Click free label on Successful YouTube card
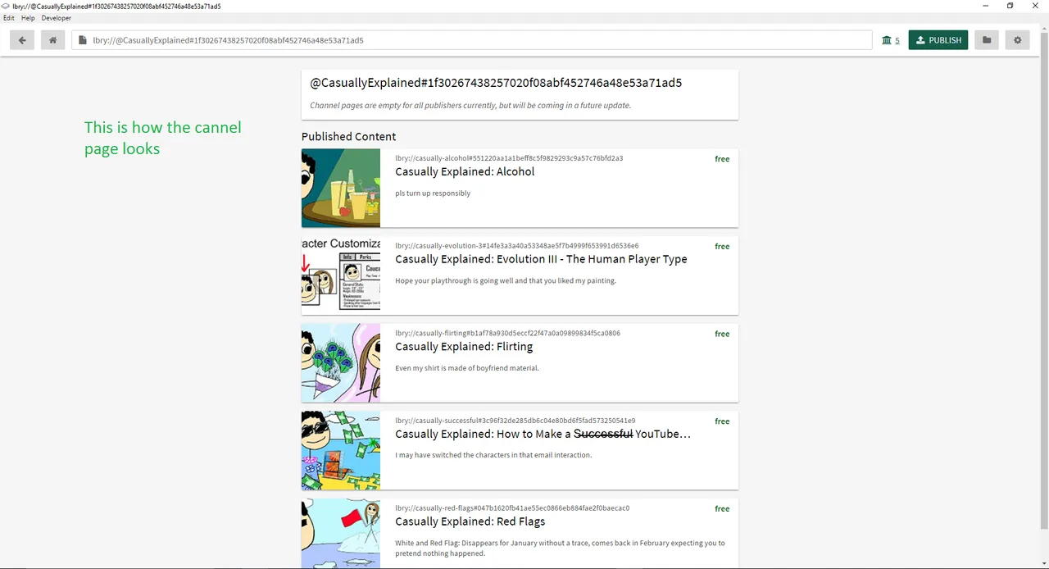1049x569 pixels. pyautogui.click(x=722, y=421)
